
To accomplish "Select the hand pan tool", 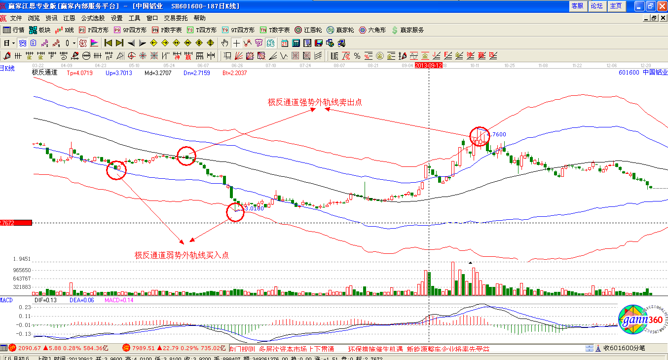I will (225, 43).
